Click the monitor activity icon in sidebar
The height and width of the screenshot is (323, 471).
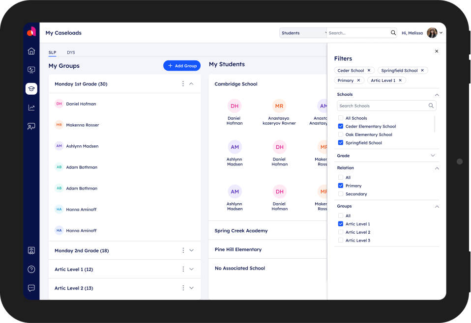[31, 70]
